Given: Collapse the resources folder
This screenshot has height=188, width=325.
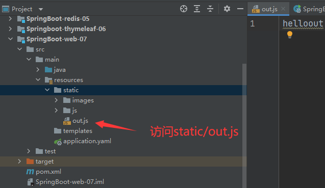Looking at the screenshot, I should click(38, 79).
